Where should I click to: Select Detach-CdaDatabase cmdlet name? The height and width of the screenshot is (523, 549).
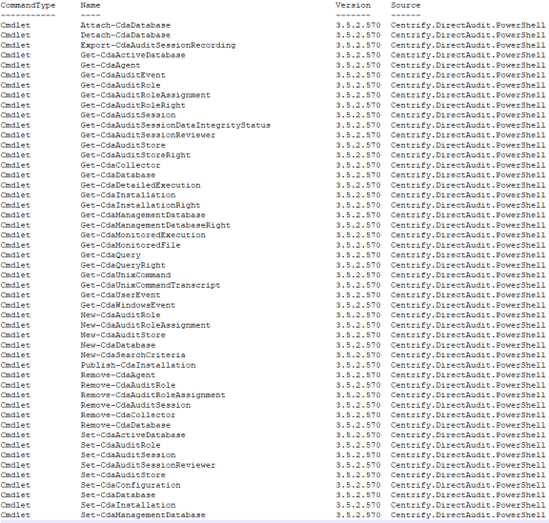126,35
